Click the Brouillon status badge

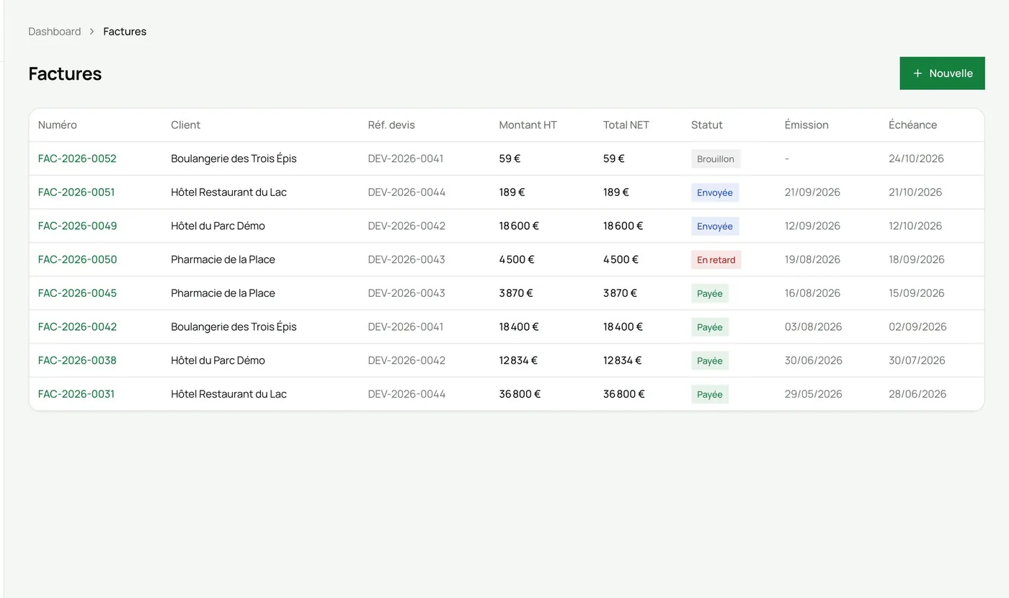[716, 159]
